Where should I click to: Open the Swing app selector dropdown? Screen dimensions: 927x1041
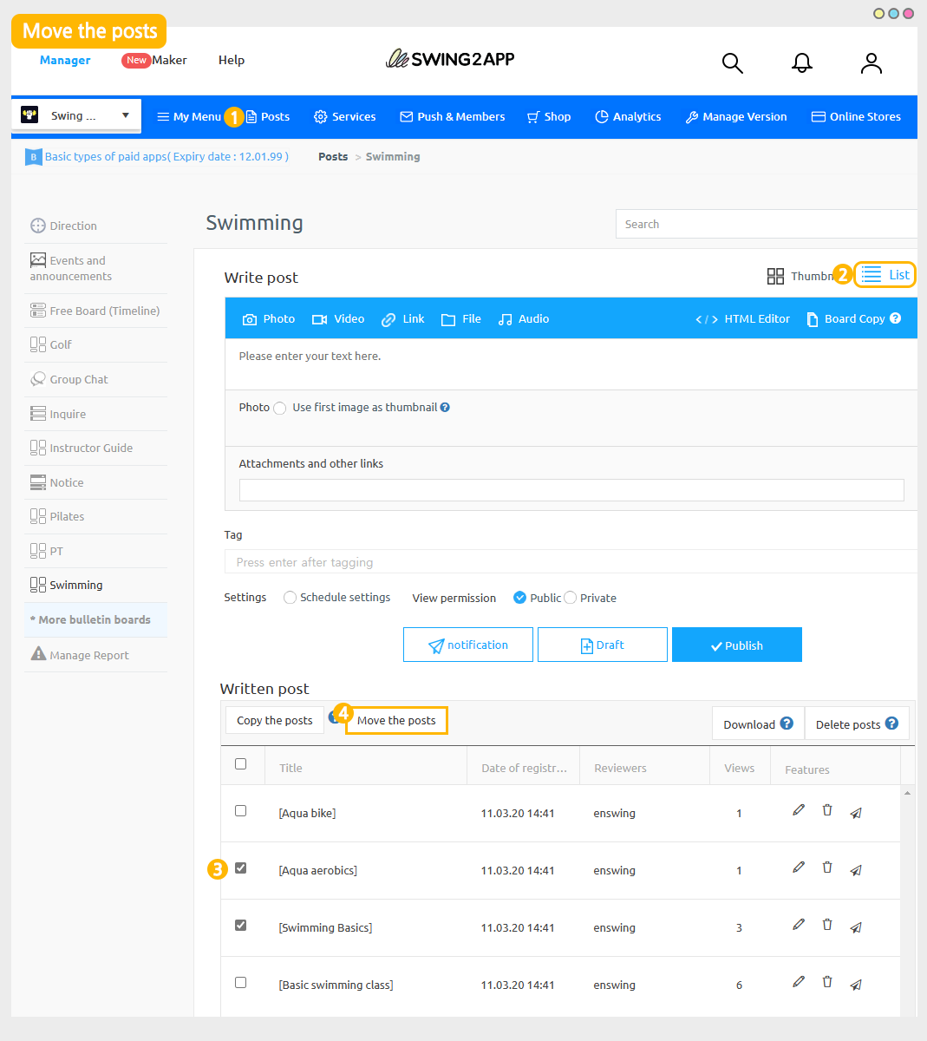[76, 115]
